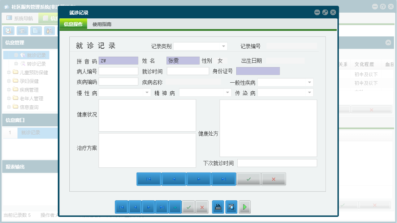Print the visit record

point(218,207)
